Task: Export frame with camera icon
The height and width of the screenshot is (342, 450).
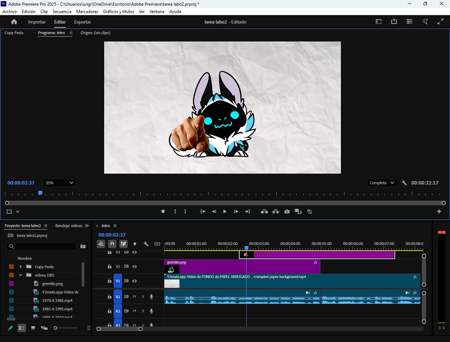Action: click(x=287, y=212)
